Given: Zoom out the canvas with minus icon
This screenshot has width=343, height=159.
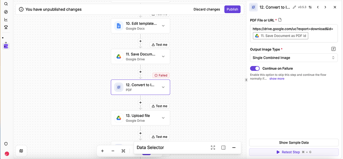Looking at the screenshot, I should tap(113, 151).
